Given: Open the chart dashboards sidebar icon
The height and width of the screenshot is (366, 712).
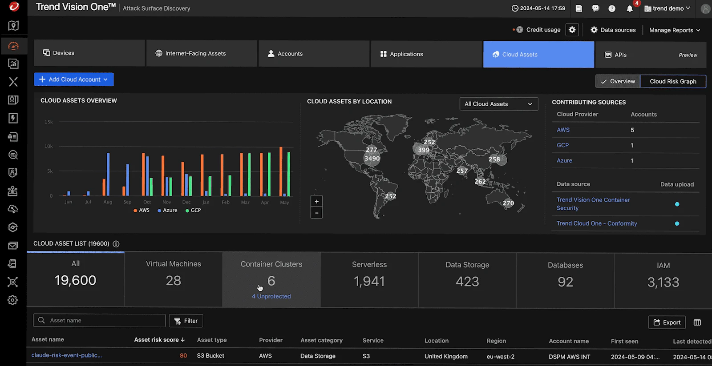Looking at the screenshot, I should coord(13,64).
